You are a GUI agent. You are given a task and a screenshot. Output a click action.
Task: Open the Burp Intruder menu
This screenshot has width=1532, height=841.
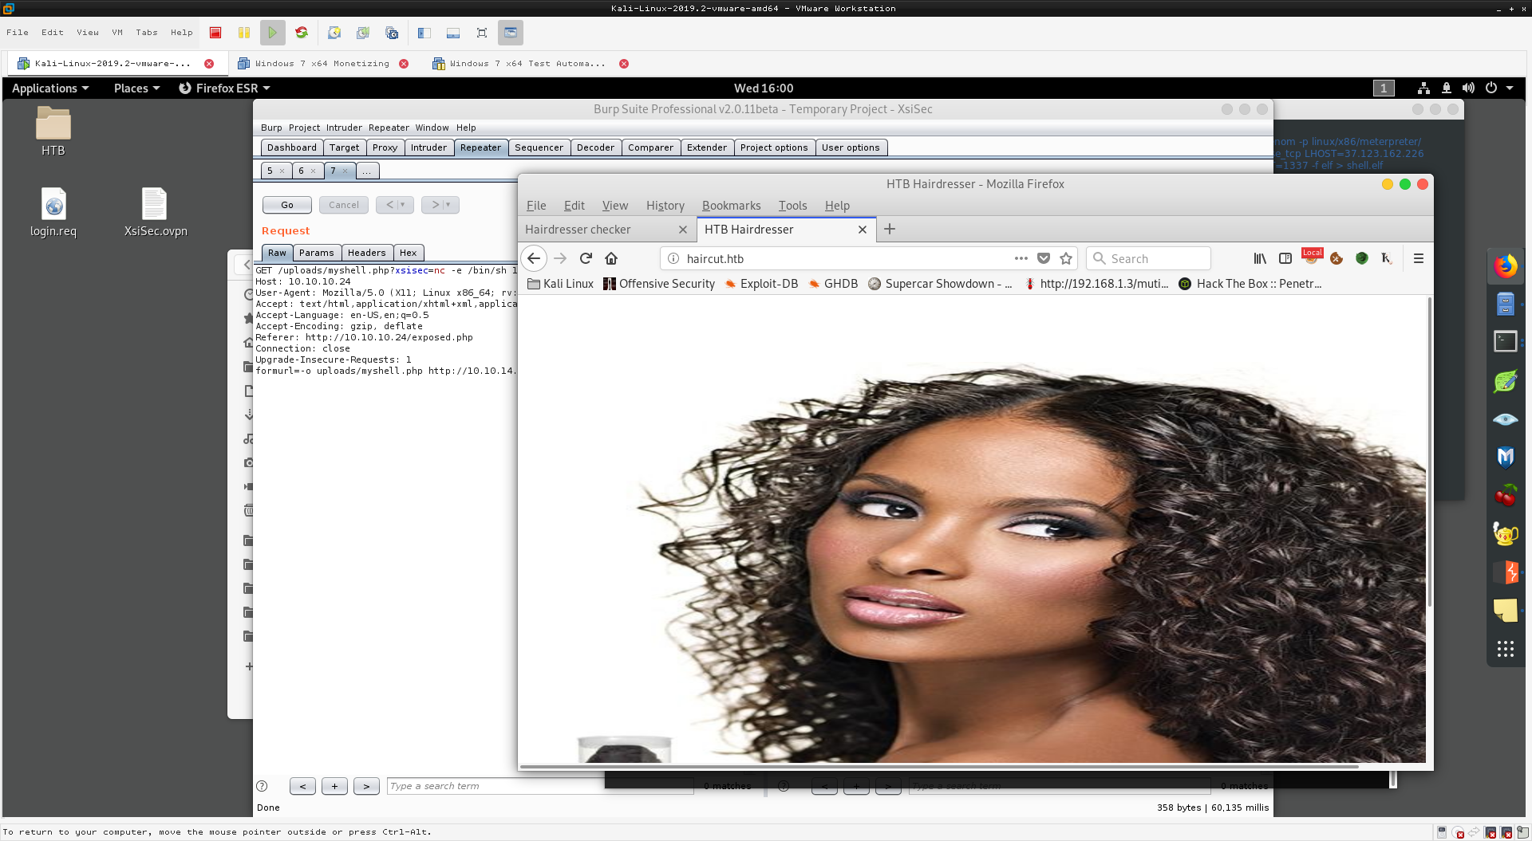coord(344,128)
